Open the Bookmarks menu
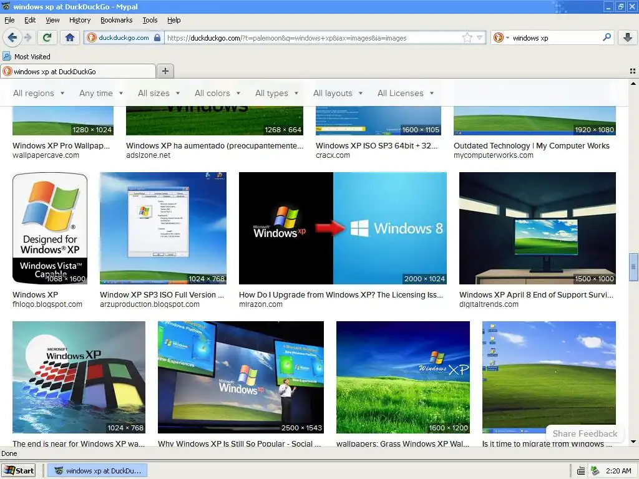639x479 pixels. [x=117, y=20]
